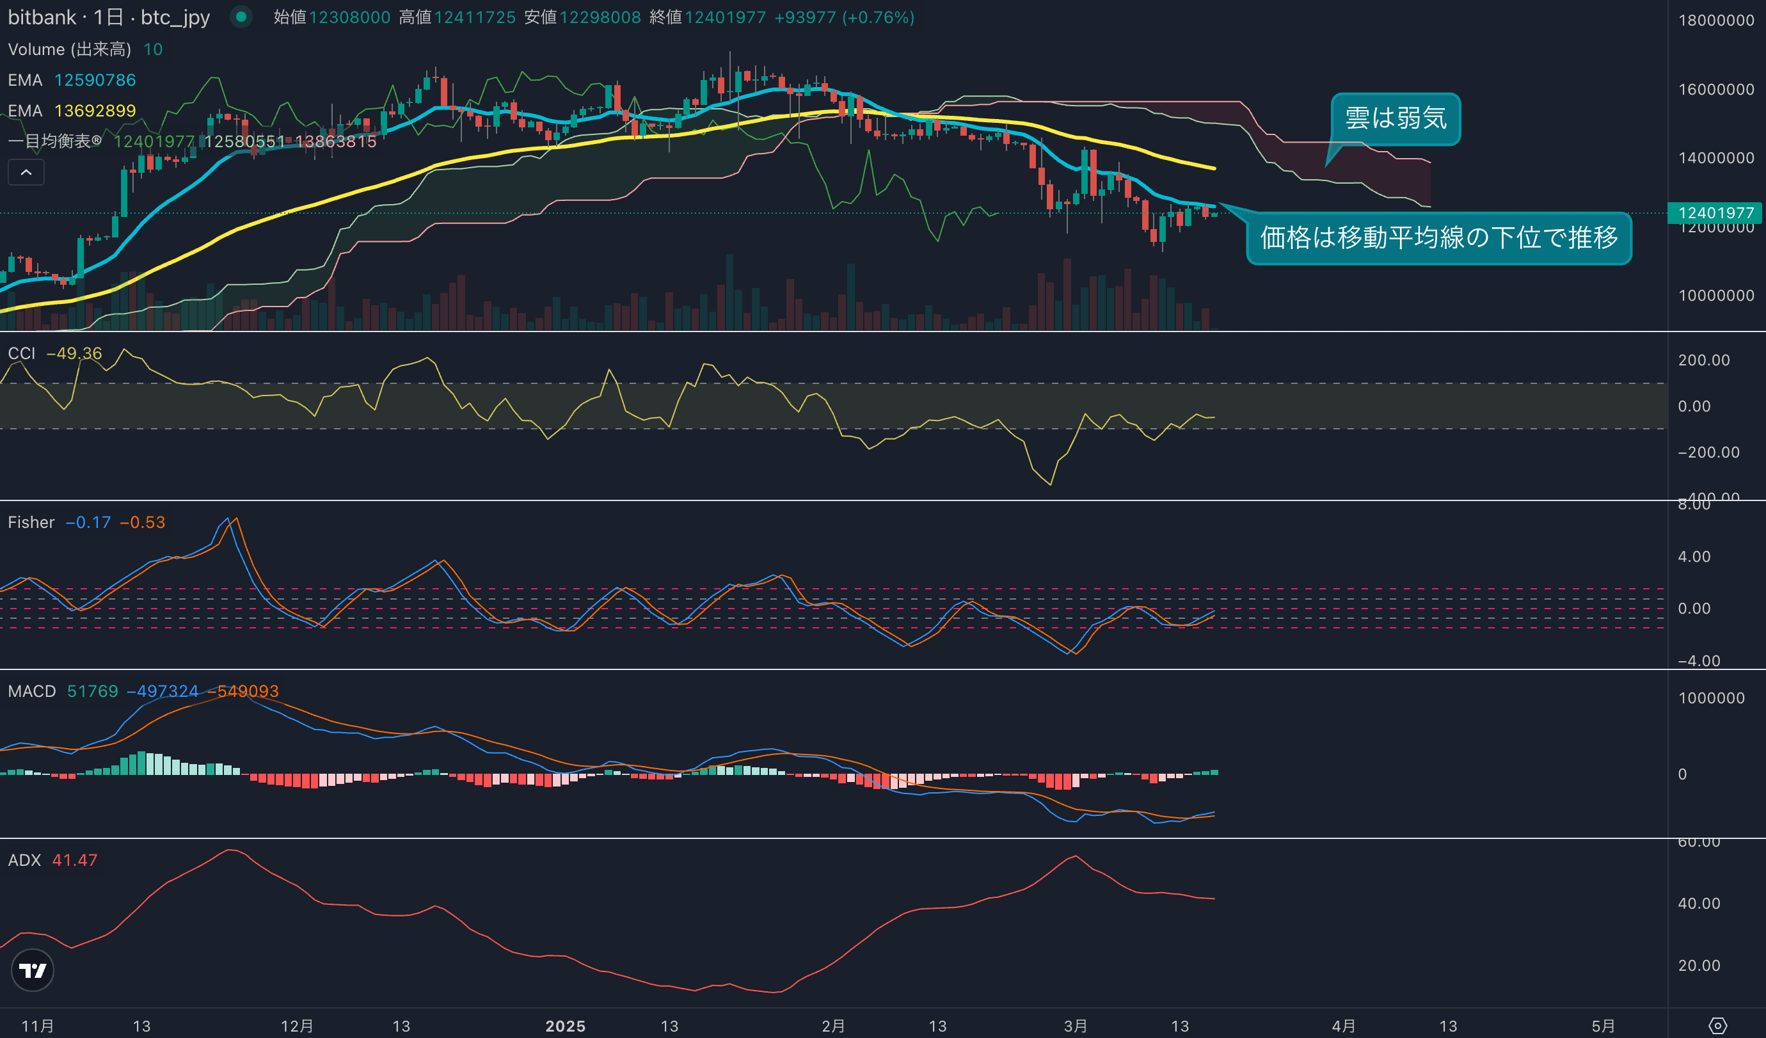Click the current price label 12401977
The image size is (1766, 1038).
click(x=1715, y=213)
